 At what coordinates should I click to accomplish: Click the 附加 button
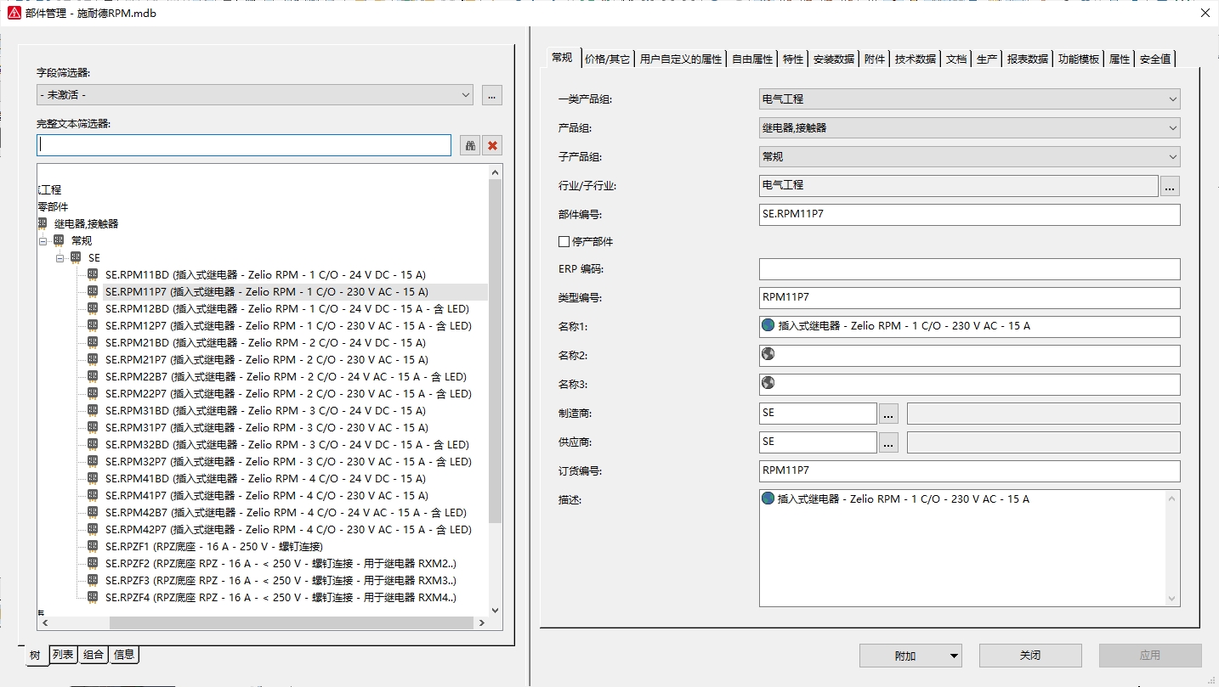point(910,656)
